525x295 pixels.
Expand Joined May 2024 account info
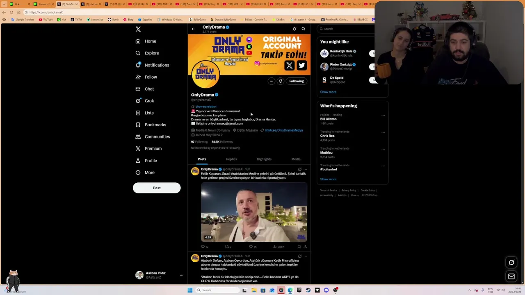[x=207, y=135]
